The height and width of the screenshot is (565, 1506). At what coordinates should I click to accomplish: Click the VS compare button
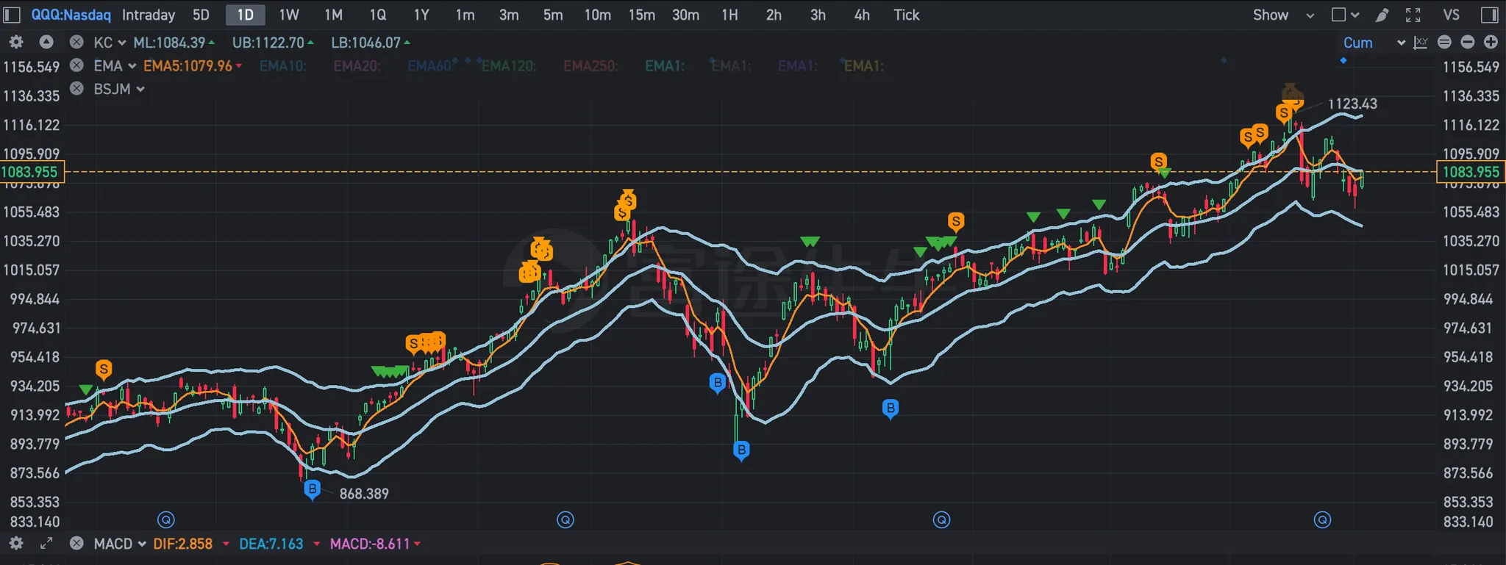pos(1451,15)
